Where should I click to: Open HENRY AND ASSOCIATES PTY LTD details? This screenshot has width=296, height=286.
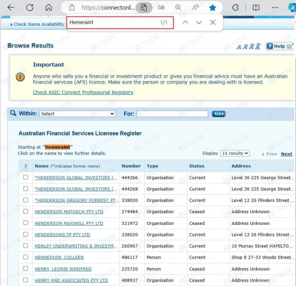pos(71,281)
